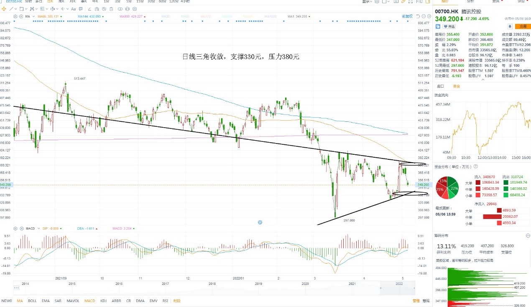Expand the pattern tool options arrow

tap(37, 9)
